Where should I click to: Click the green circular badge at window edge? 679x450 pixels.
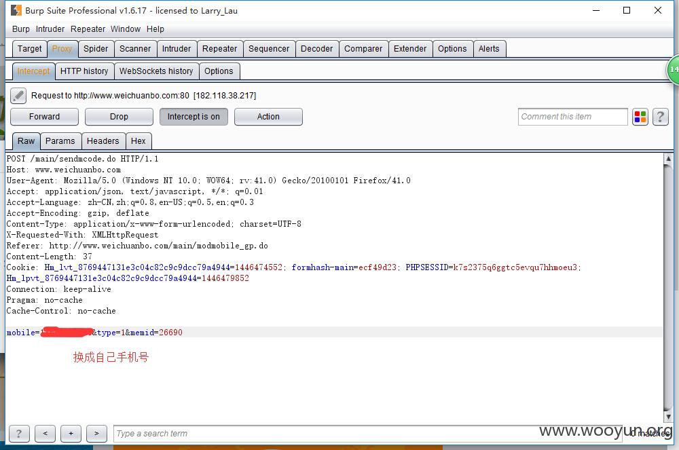click(673, 69)
